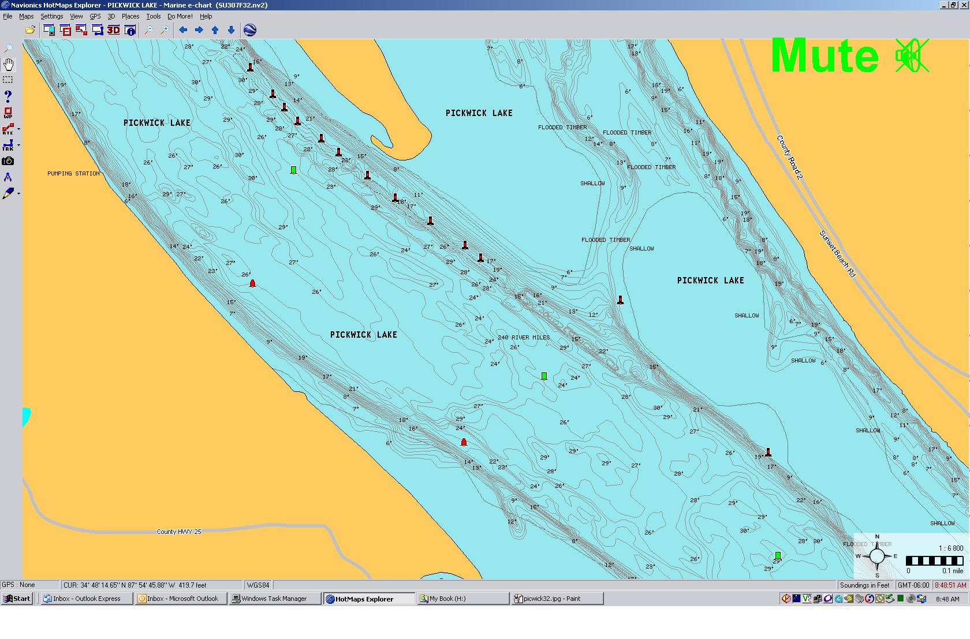The width and height of the screenshot is (970, 639).
Task: Expand the RTE route tool dropdown arrow
Action: pyautogui.click(x=19, y=129)
